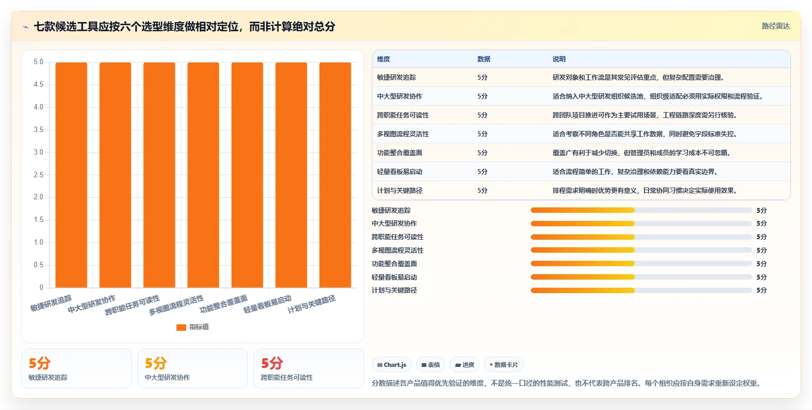Click the 功能整合覆盖面 bar in the chart

[247, 175]
